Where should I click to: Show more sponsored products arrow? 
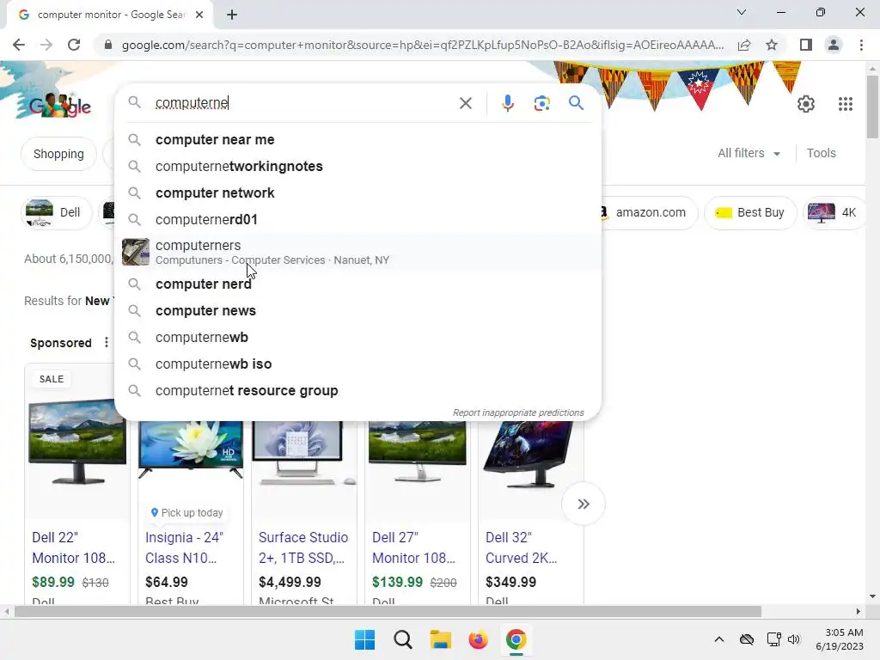(x=584, y=504)
